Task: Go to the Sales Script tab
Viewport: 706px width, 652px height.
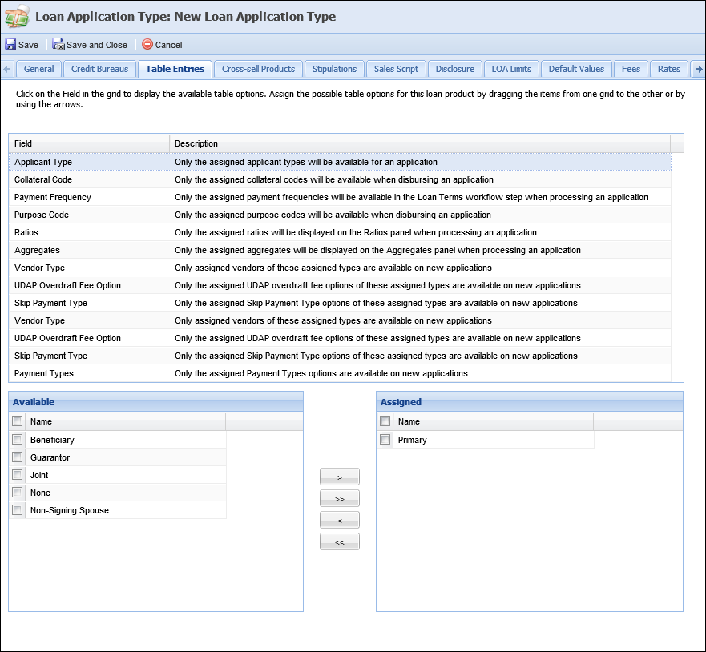Action: (x=396, y=70)
